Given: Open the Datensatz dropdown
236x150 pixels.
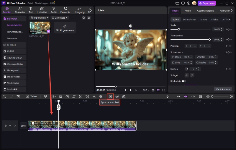Looking at the screenshot, I should [60, 18].
